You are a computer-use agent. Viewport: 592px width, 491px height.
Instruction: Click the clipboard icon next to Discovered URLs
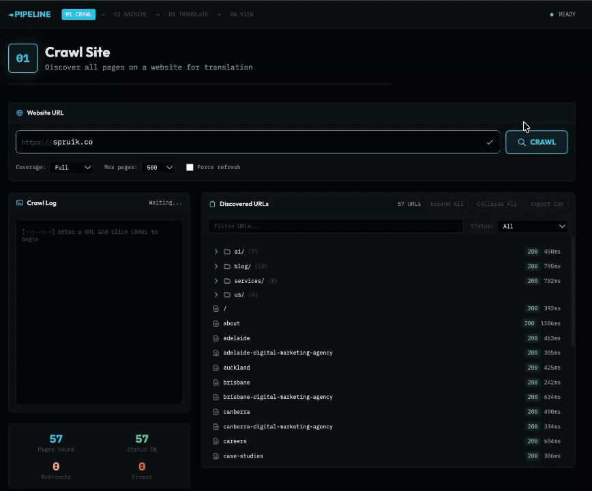[x=213, y=203]
